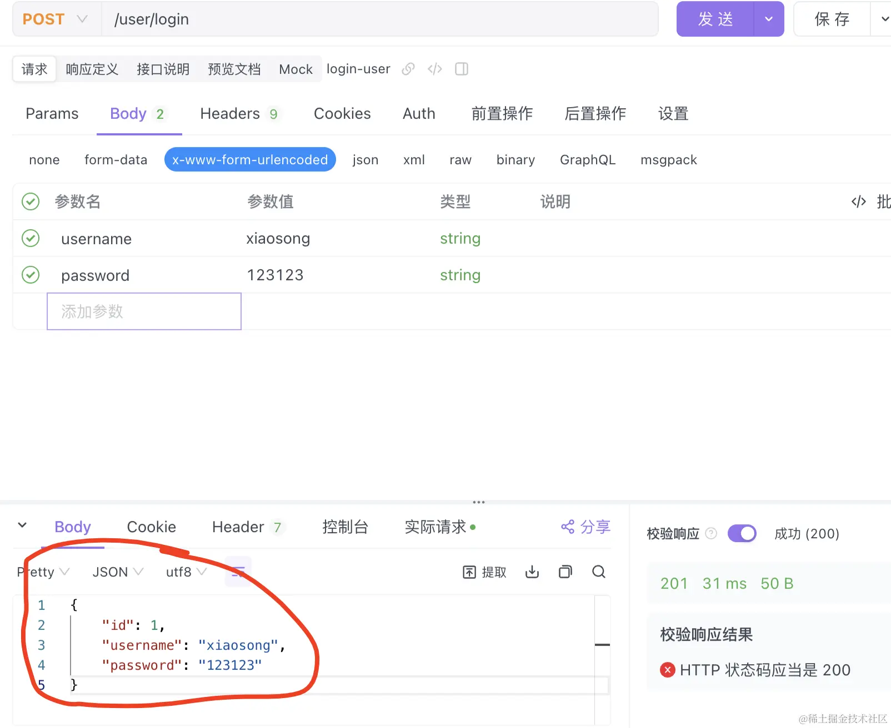Toggle all parameters checkbox in header row
The width and height of the screenshot is (891, 728).
31,201
